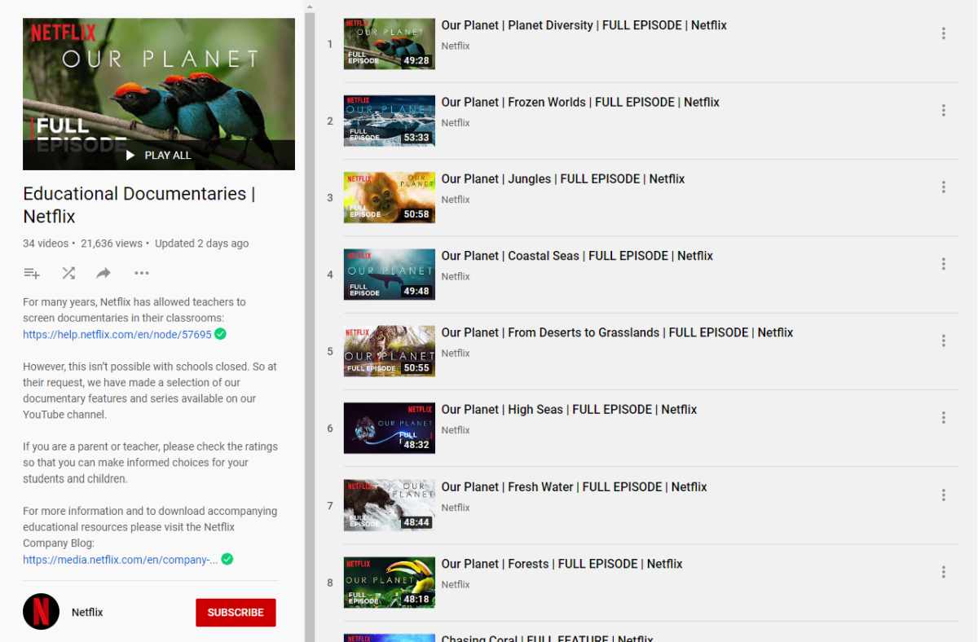Open Our Planet High Seas video title

[x=569, y=409]
